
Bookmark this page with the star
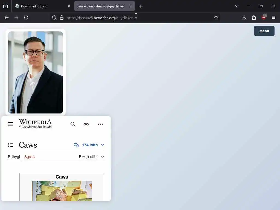pos(216,17)
